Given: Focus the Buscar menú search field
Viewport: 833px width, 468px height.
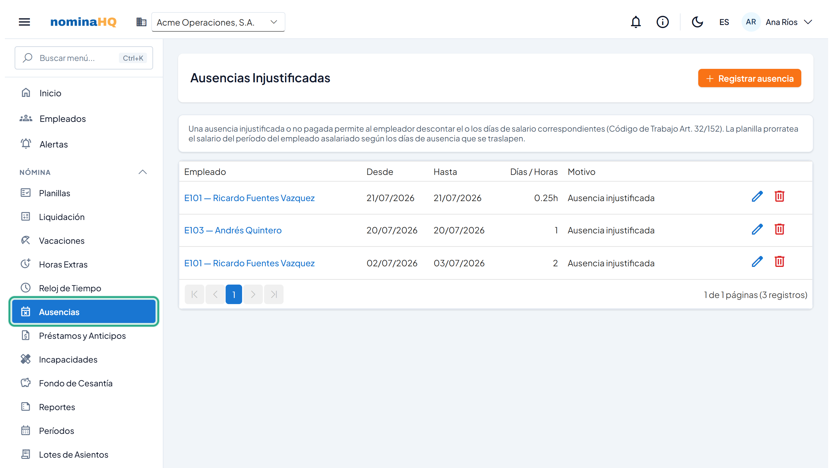Looking at the screenshot, I should click(84, 58).
